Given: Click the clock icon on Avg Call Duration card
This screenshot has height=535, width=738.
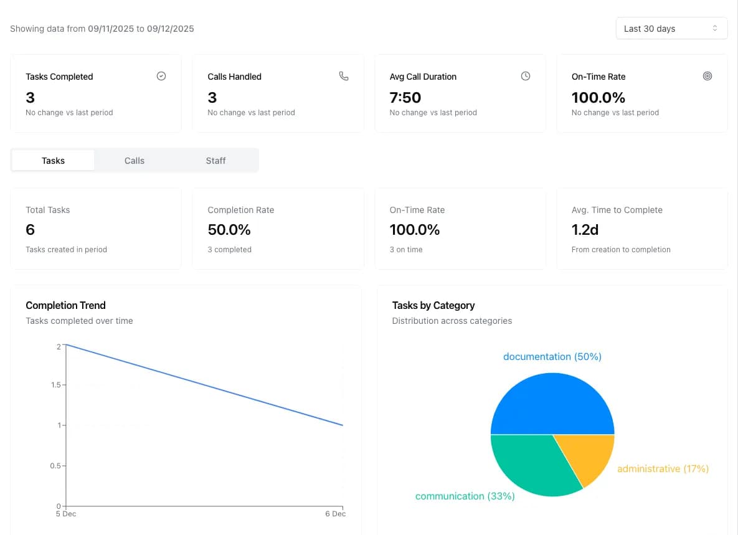Looking at the screenshot, I should coord(526,75).
